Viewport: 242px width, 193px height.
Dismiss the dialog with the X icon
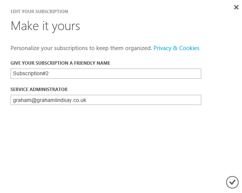click(x=236, y=7)
